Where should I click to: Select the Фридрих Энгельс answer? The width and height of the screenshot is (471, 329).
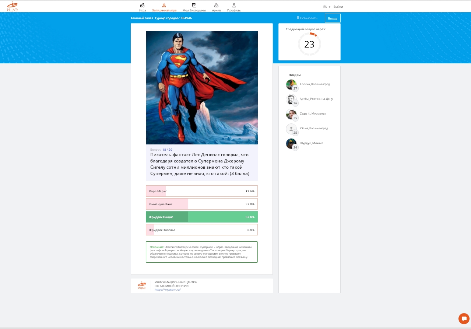click(202, 230)
